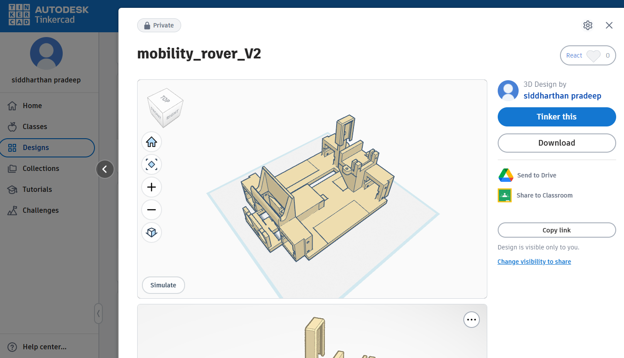Viewport: 624px width, 358px height.
Task: Click the Simulate button
Action: [163, 285]
